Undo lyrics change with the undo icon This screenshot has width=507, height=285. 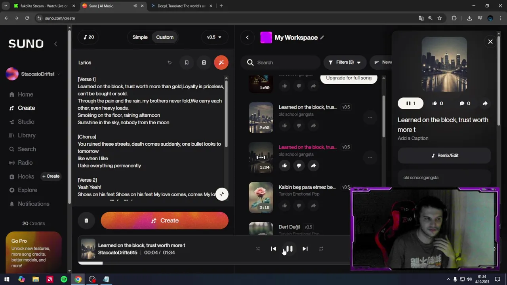tap(170, 63)
